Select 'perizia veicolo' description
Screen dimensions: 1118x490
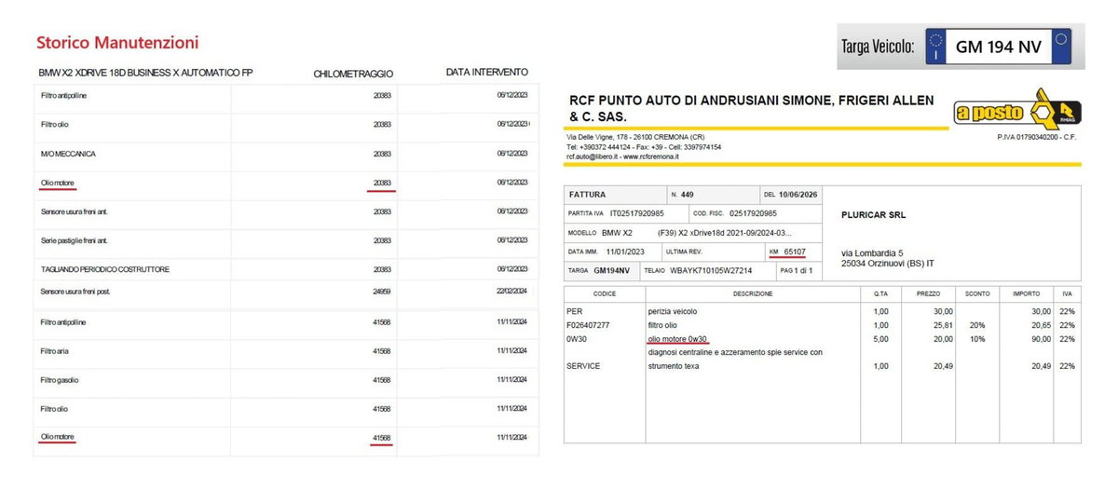pyautogui.click(x=673, y=311)
